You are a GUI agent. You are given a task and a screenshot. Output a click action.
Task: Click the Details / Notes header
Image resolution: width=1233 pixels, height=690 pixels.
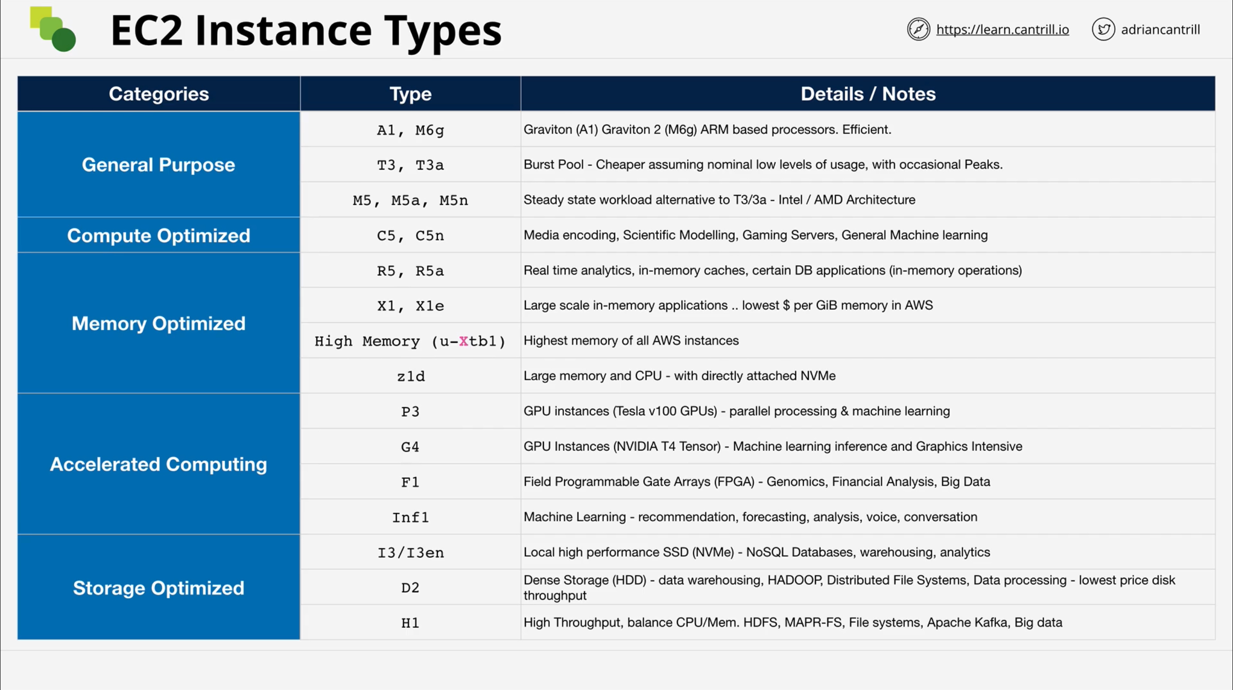(x=868, y=93)
